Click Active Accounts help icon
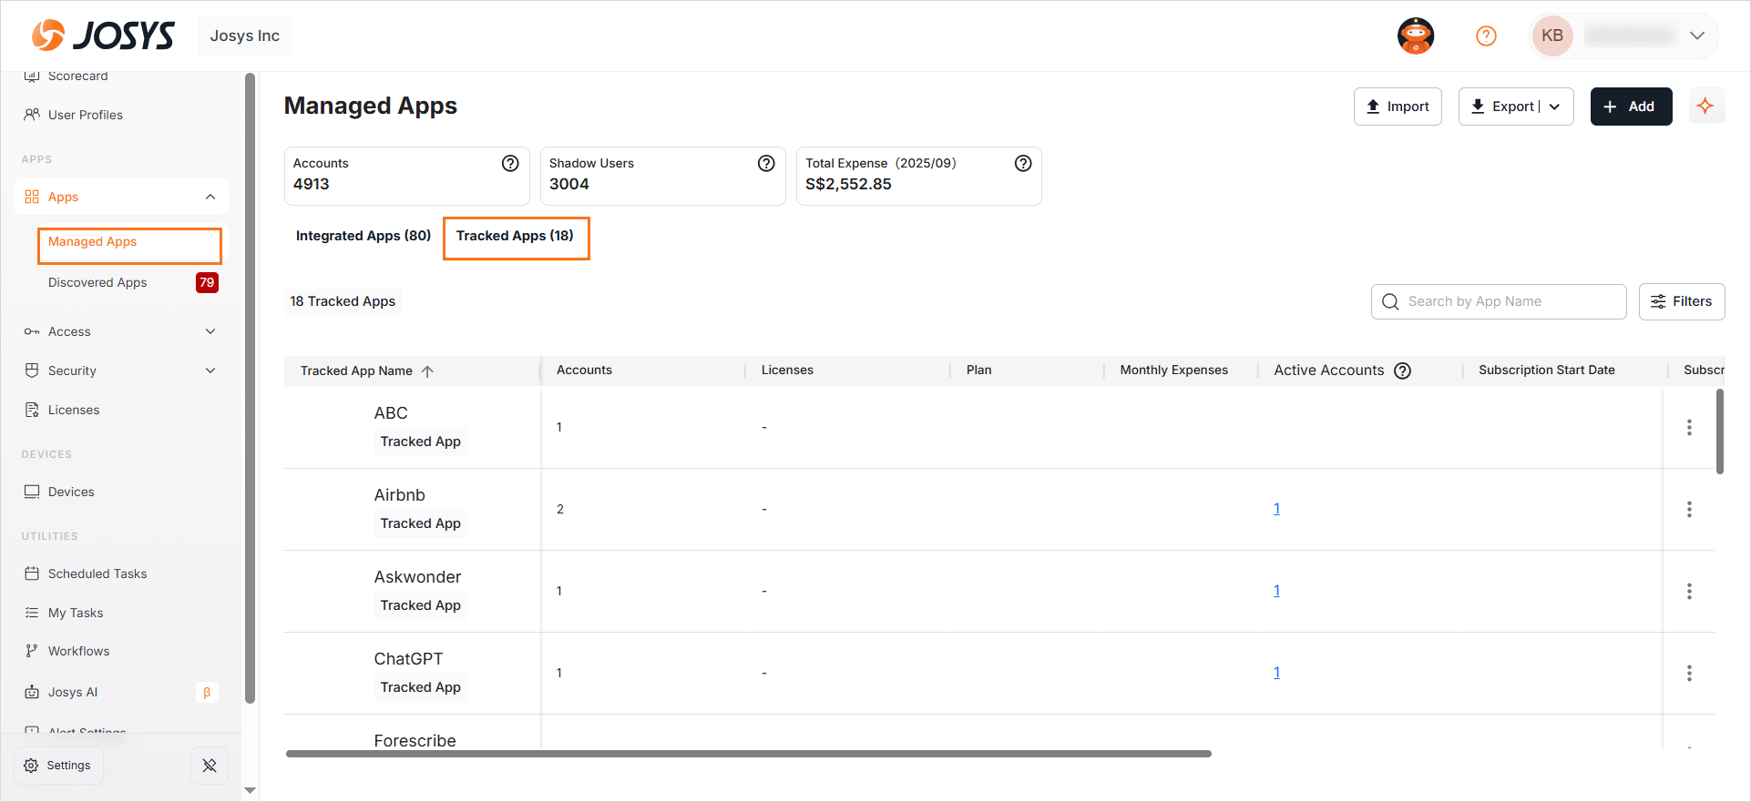 (x=1403, y=371)
